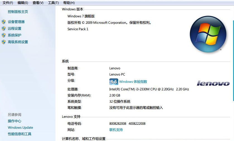Click the lenovo brand logo

213,83
